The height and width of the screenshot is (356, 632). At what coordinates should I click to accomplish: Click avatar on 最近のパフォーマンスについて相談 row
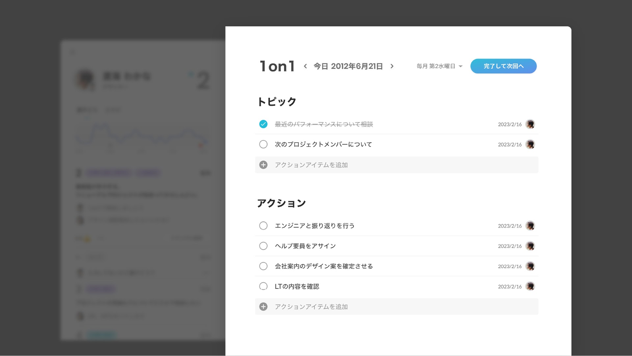click(530, 124)
